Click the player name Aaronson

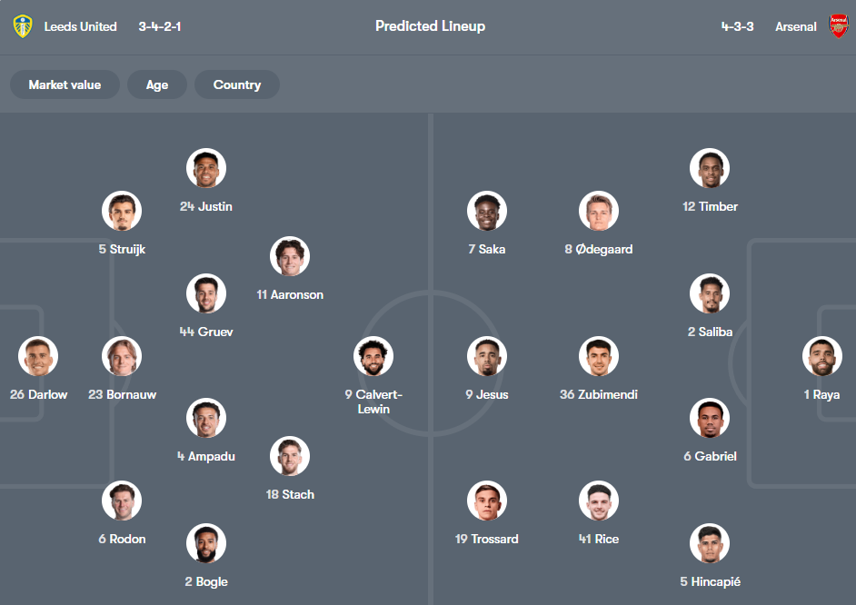click(x=290, y=294)
